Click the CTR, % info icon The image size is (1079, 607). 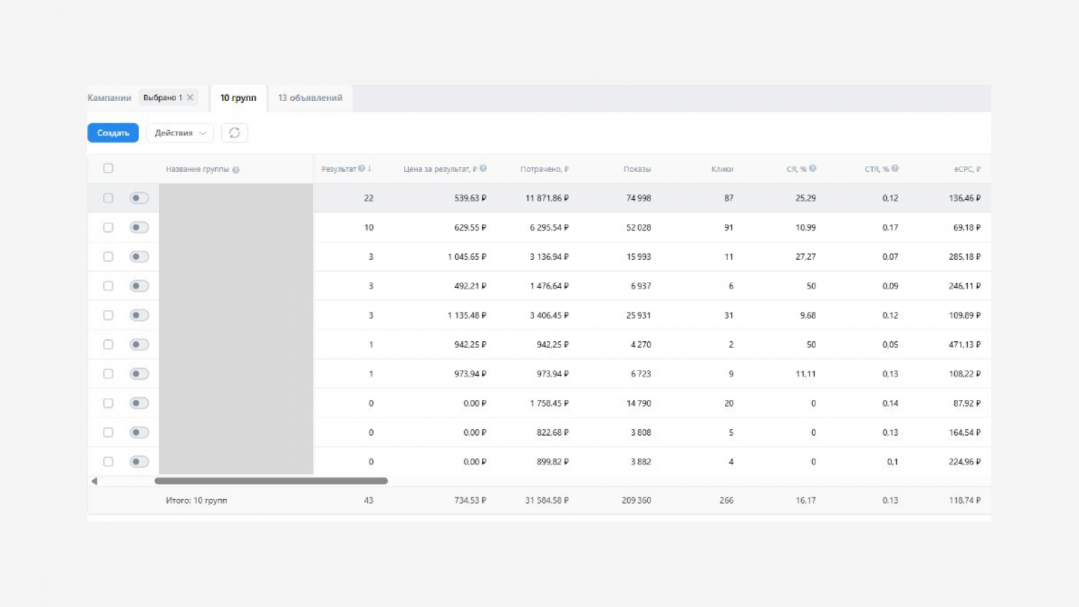[895, 169]
